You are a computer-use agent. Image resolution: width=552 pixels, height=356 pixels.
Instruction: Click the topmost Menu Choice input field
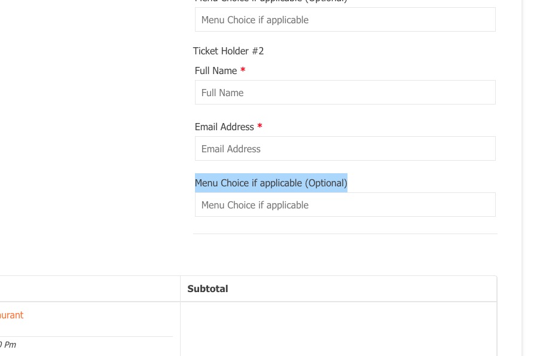[345, 20]
